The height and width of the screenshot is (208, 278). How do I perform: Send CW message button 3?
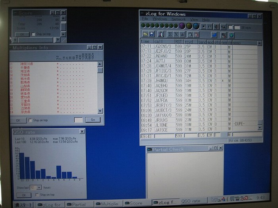pos(152,26)
